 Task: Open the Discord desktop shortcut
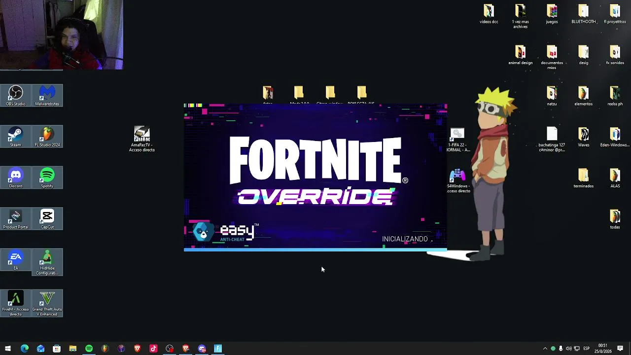pos(16,177)
